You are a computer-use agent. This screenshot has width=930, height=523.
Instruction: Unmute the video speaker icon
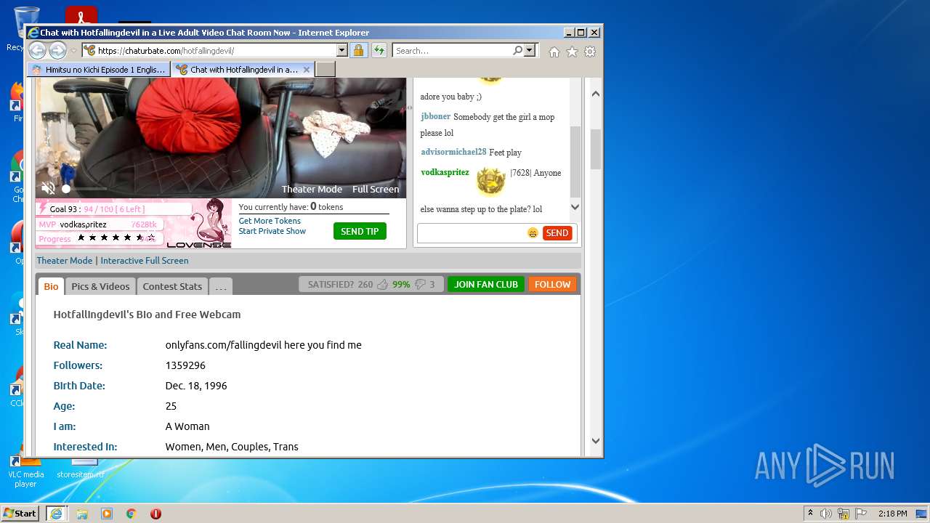click(48, 188)
